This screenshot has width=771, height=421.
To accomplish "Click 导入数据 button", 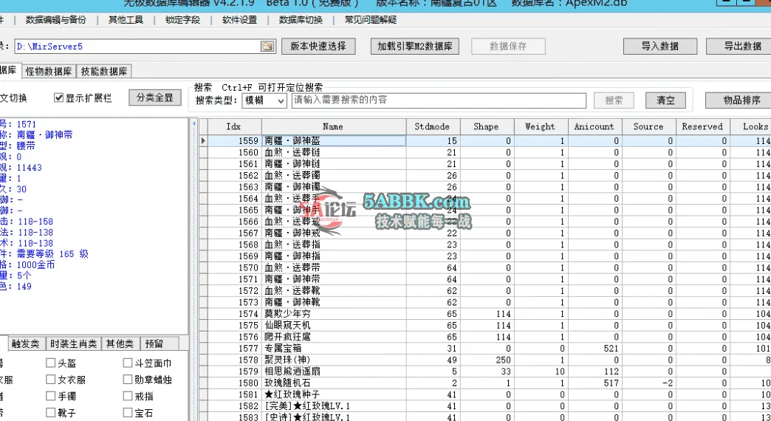I will tap(660, 47).
